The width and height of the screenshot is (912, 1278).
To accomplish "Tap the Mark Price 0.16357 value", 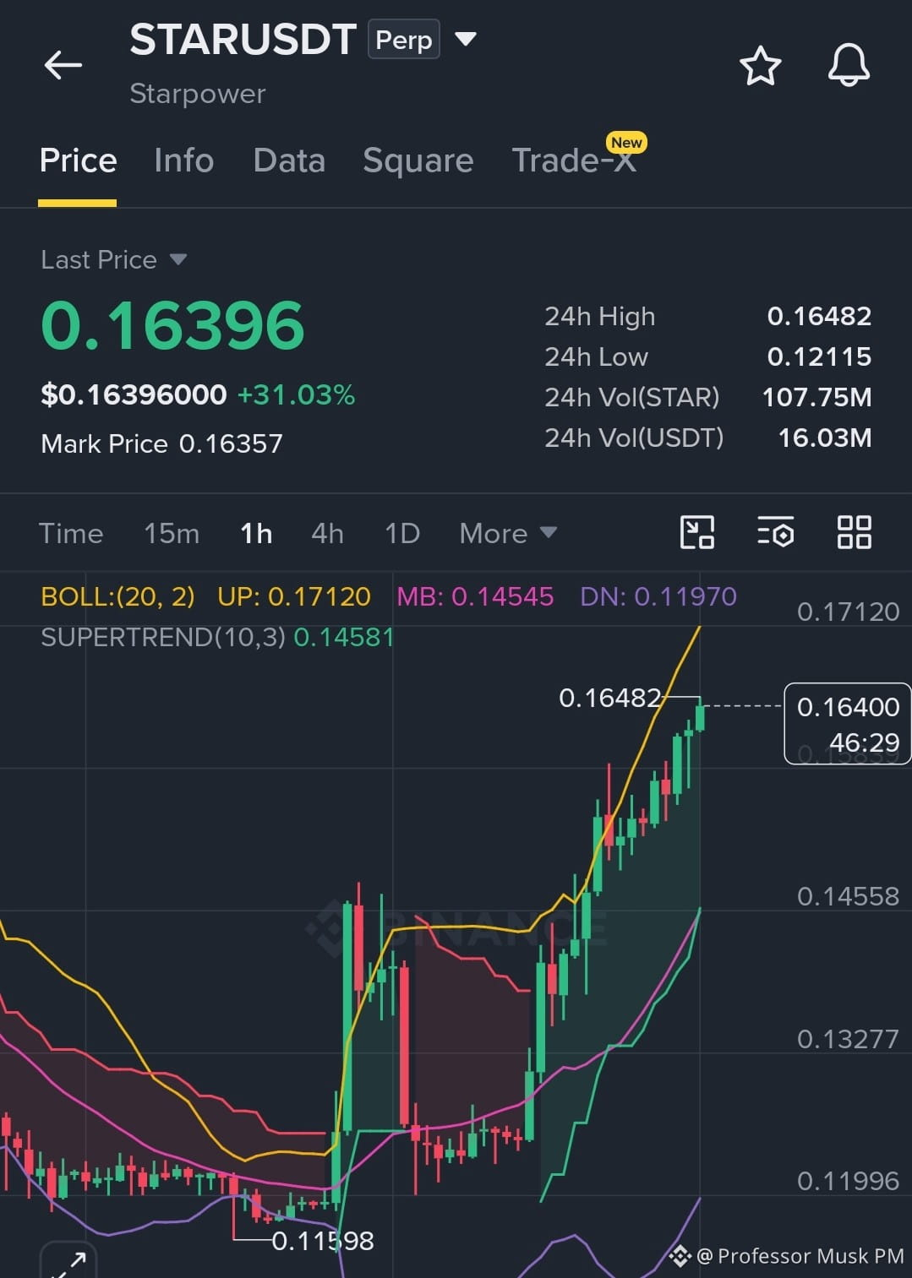I will click(231, 443).
